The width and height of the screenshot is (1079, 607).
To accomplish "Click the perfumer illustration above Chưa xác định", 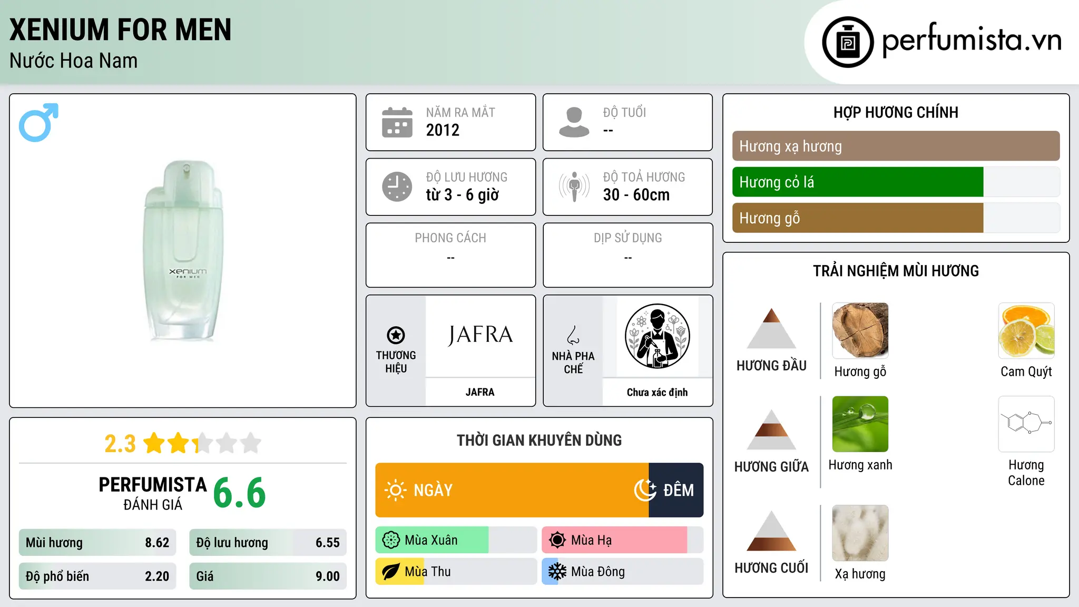I will click(657, 336).
